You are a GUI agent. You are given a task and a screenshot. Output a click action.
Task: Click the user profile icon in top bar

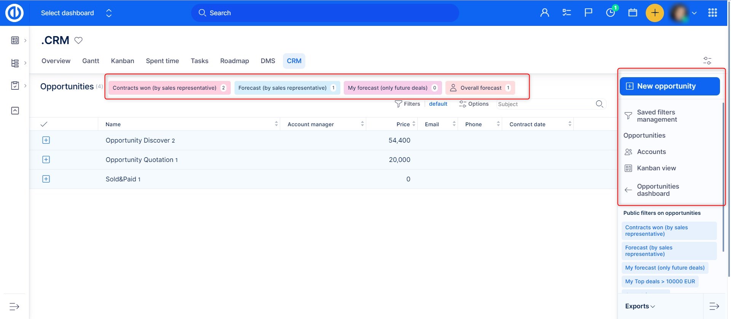tap(544, 13)
